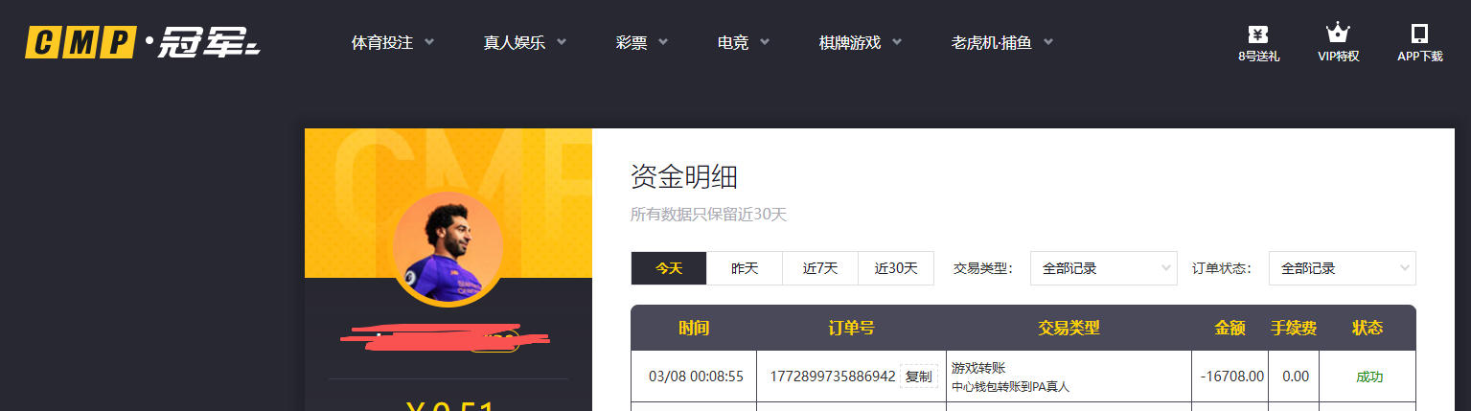Switch to the 近30天 filter tab
This screenshot has width=1471, height=411.
896,268
